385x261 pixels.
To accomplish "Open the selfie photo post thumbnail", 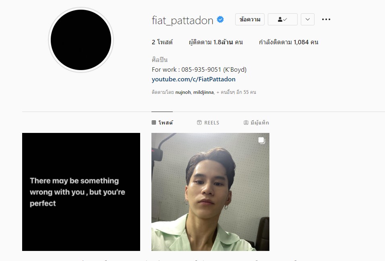I will (211, 192).
